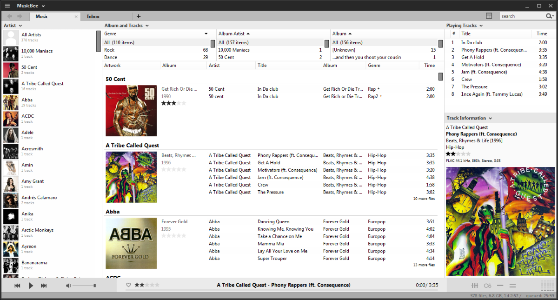Rate the Get Rich Or Die album stars

click(174, 103)
